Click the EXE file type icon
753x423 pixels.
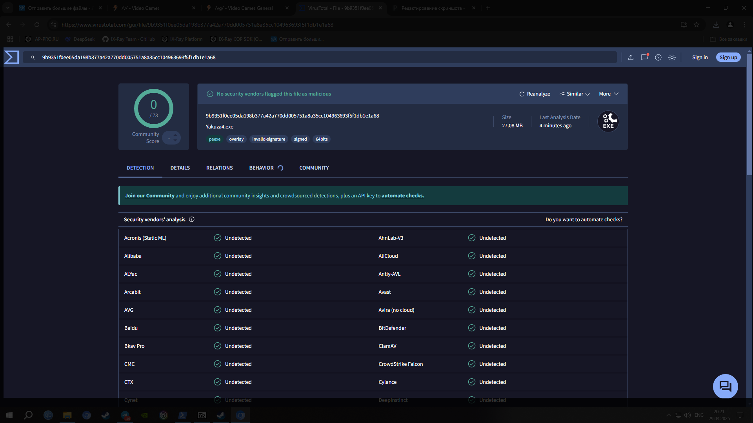[608, 121]
